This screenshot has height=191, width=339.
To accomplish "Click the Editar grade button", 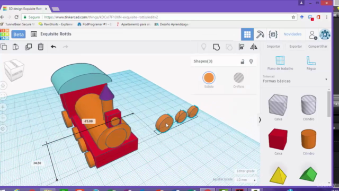I will 246,171.
